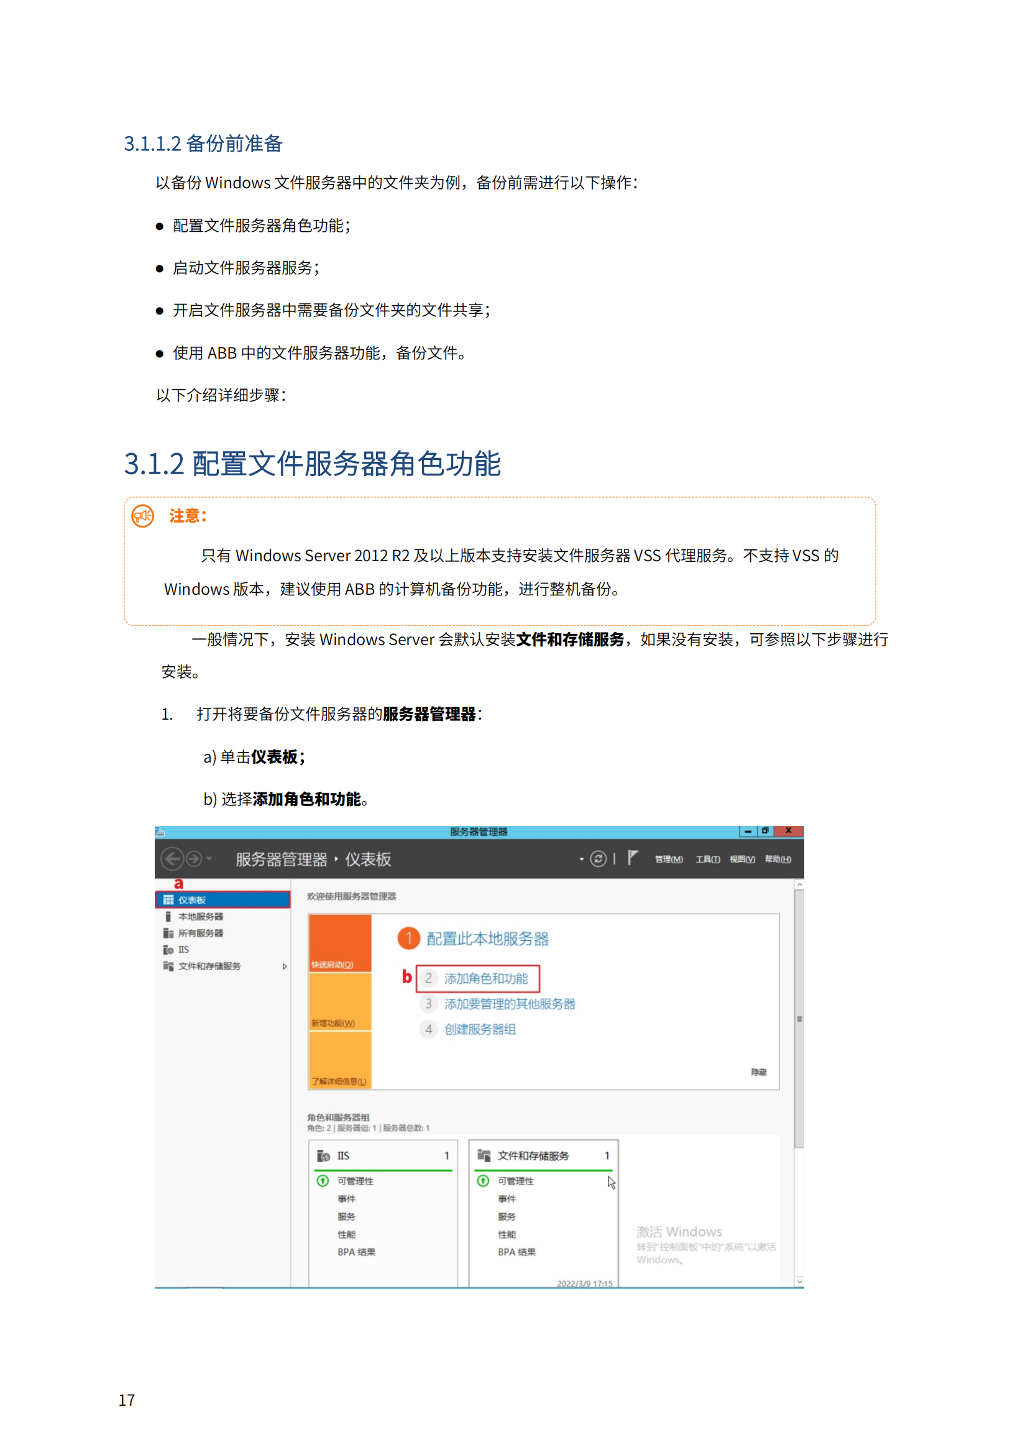Open the notifications flag icon
The width and height of the screenshot is (1028, 1453).
[x=632, y=858]
